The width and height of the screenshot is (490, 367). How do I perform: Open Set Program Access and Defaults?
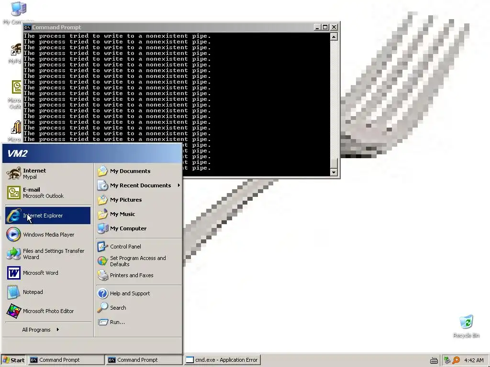click(x=139, y=261)
